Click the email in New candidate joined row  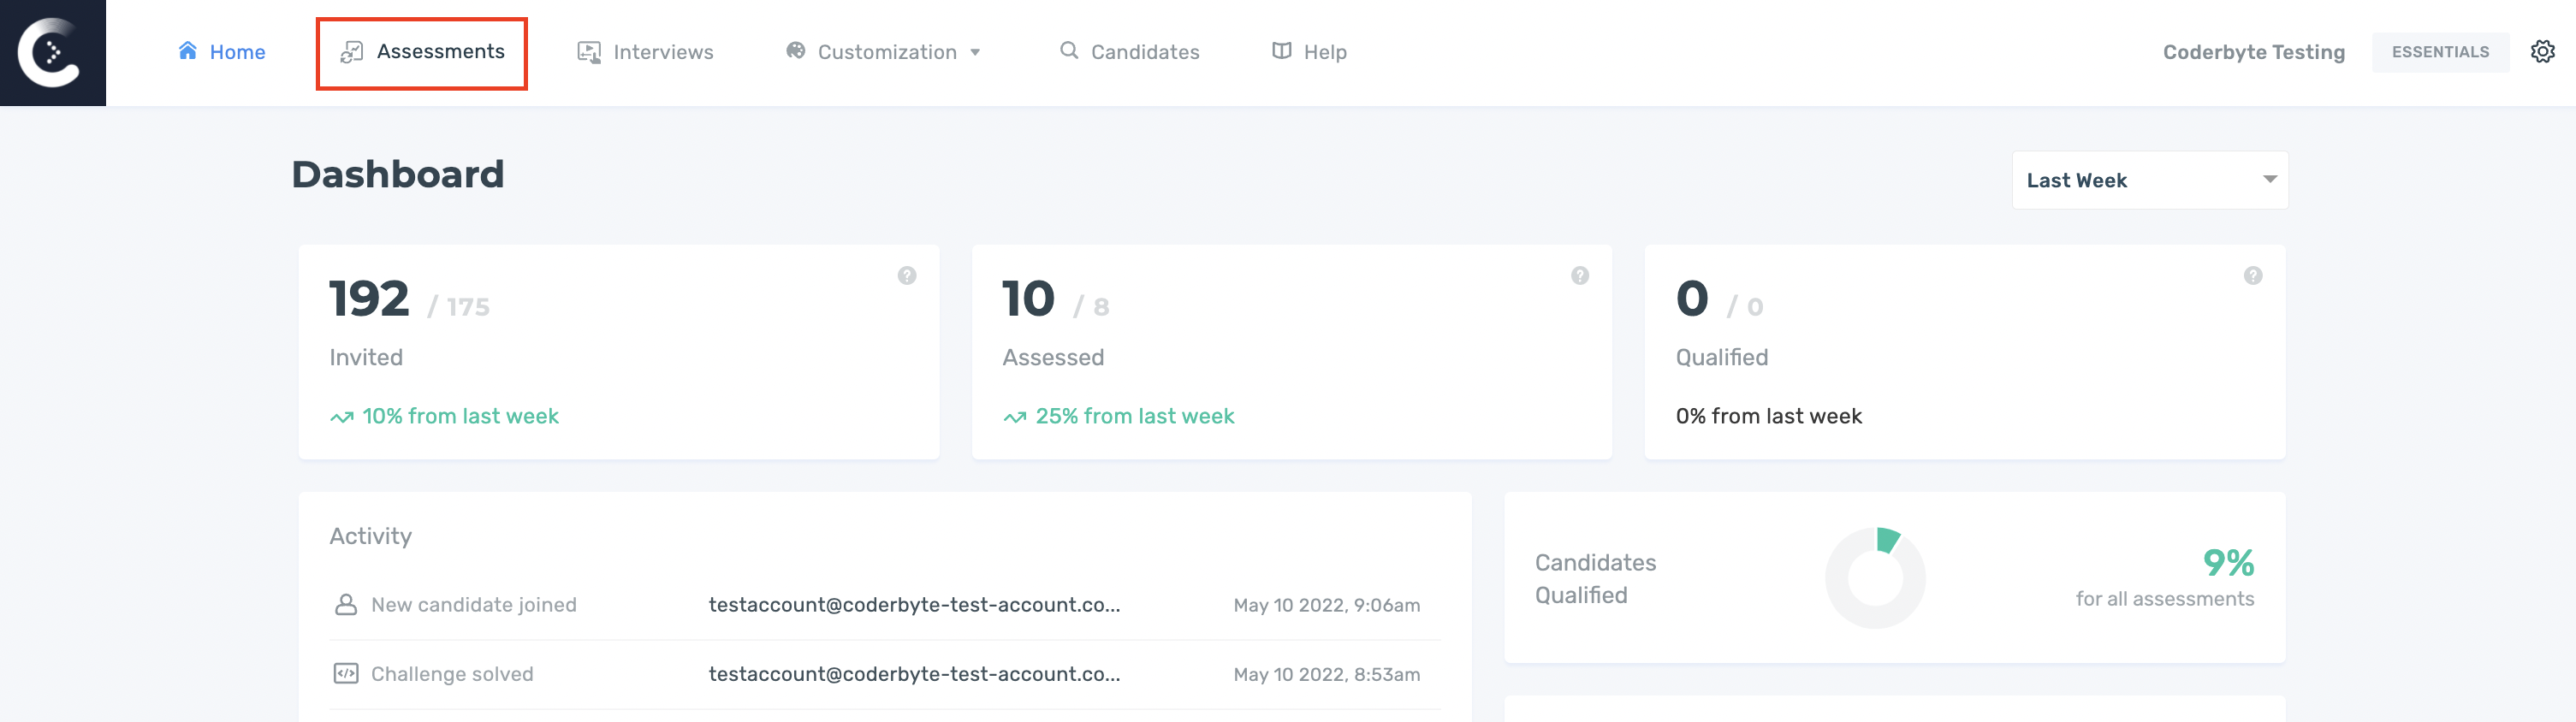click(914, 605)
